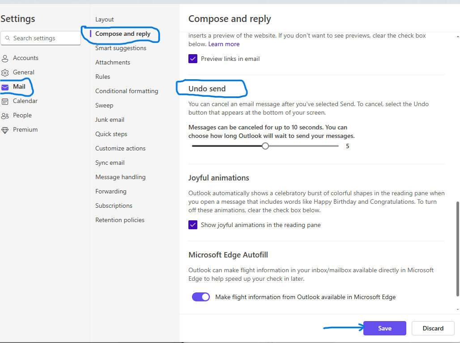Open the Premium diamond icon

(5, 129)
